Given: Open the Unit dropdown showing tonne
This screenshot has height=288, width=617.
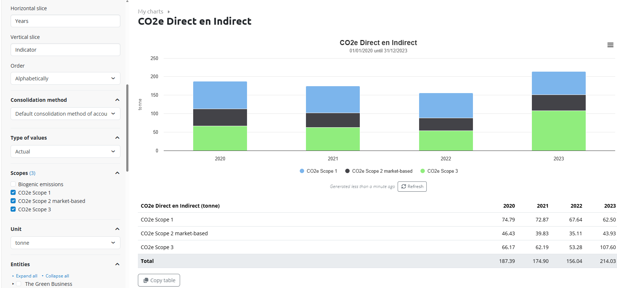Looking at the screenshot, I should 65,243.
